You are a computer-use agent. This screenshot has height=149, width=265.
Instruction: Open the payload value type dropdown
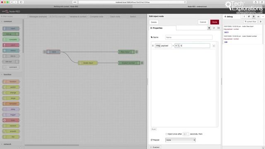[x=177, y=46]
